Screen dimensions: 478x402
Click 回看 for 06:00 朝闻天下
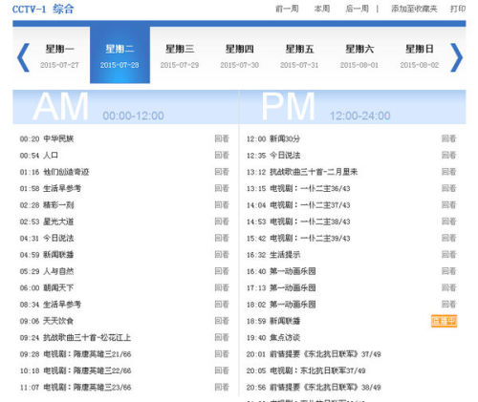click(222, 287)
